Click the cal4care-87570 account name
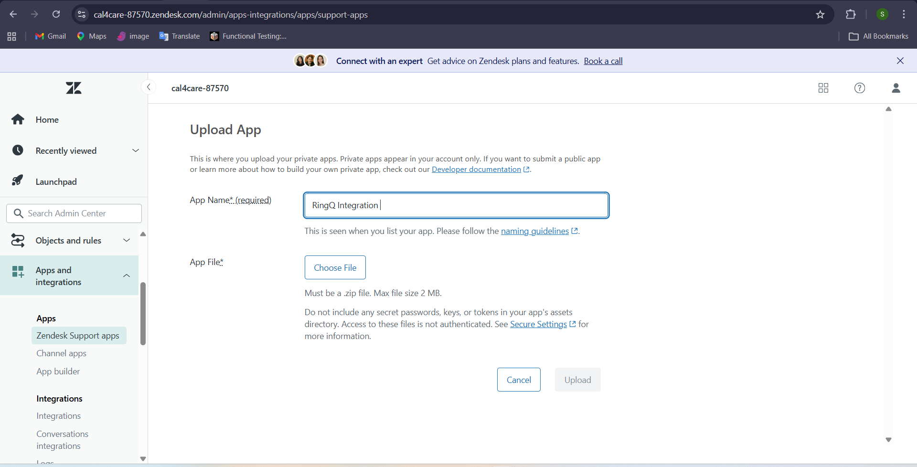Viewport: 917px width, 467px height. pyautogui.click(x=200, y=88)
